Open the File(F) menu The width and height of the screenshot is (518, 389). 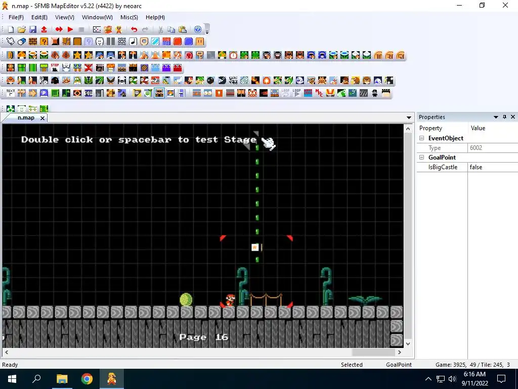16,17
